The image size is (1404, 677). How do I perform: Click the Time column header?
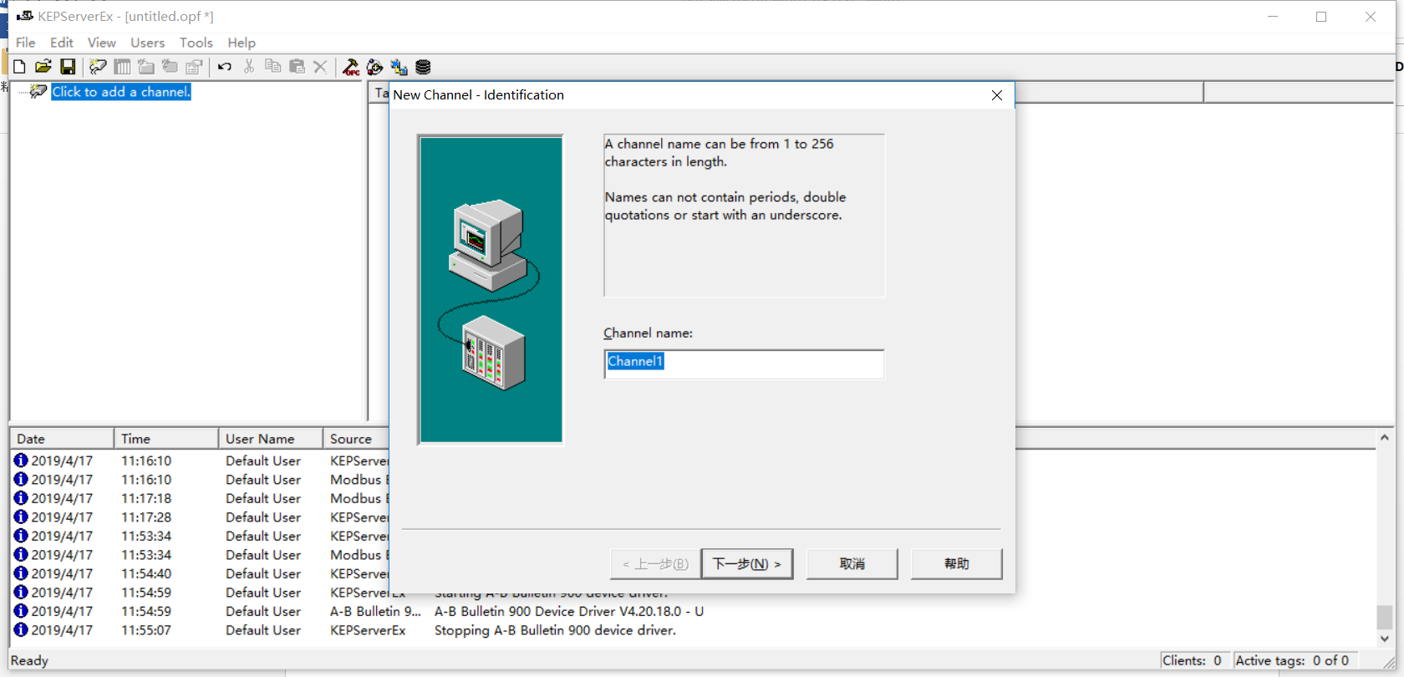pos(166,439)
